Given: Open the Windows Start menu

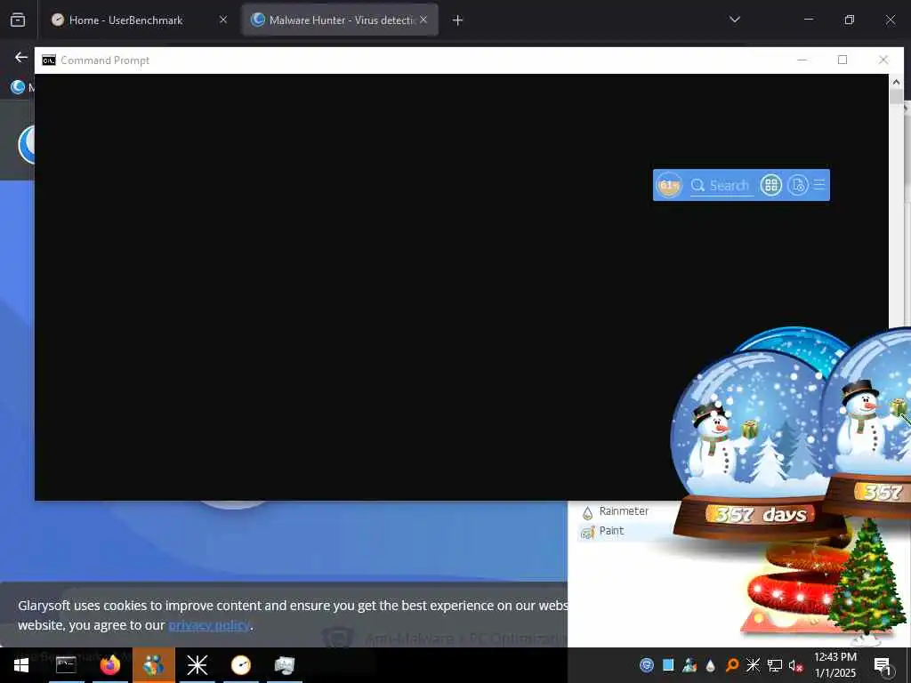Looking at the screenshot, I should pos(21,665).
